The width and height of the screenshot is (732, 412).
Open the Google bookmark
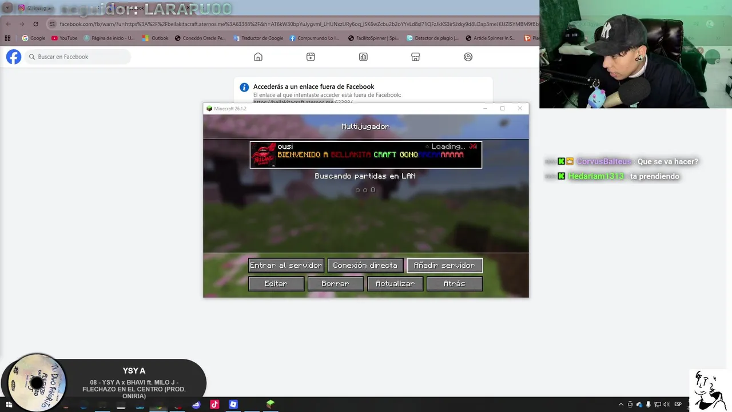click(x=34, y=38)
